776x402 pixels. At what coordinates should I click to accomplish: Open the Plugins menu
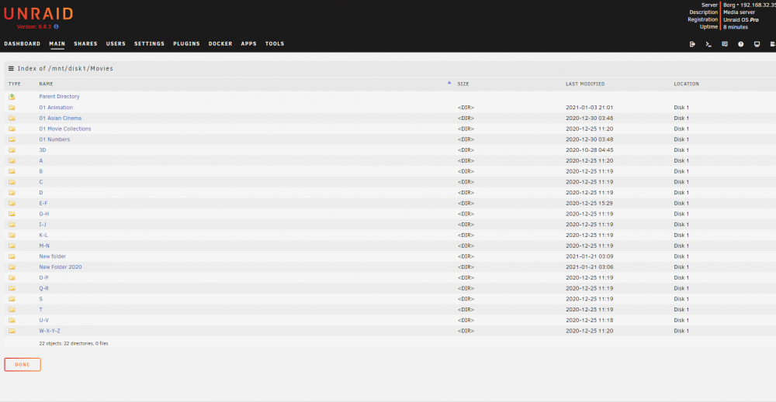[186, 44]
